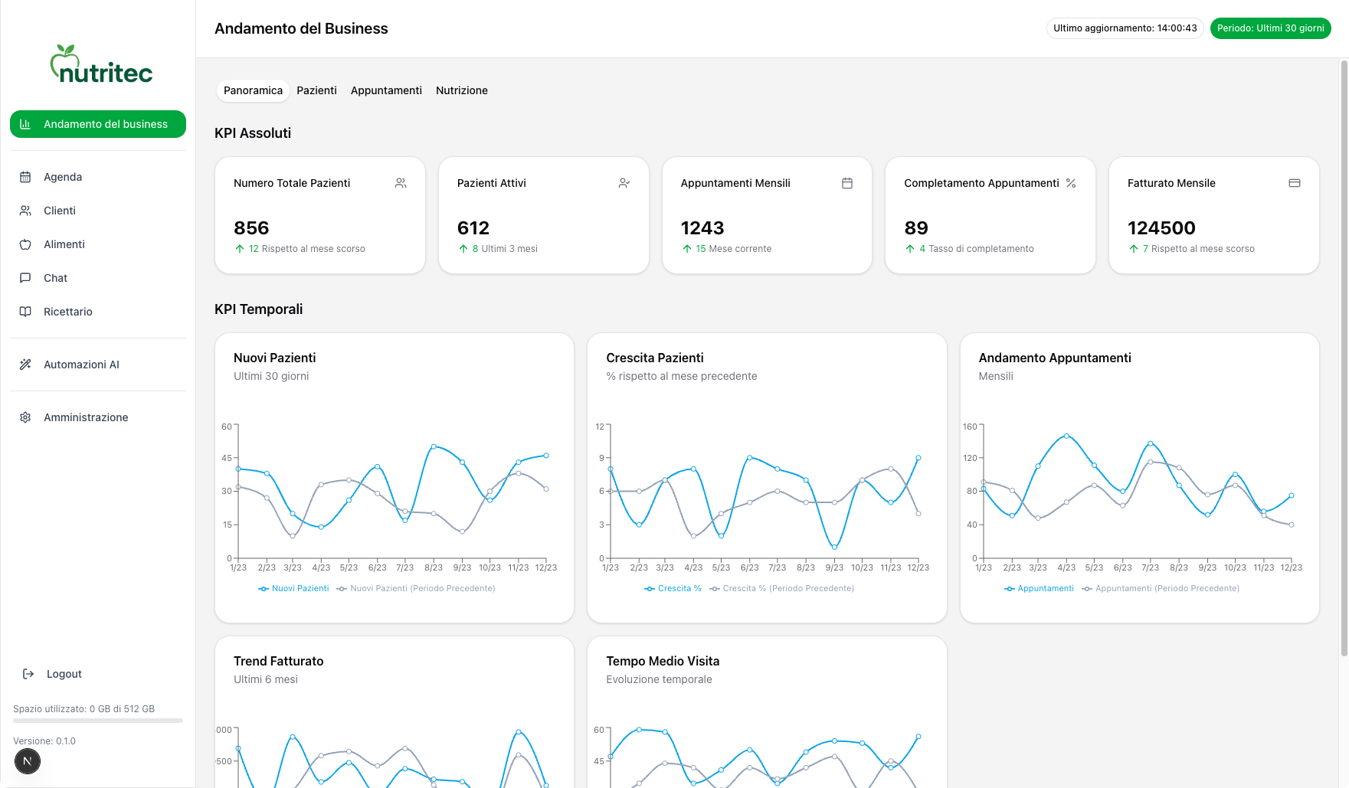Toggle Crescita % legend entry
1349x788 pixels.
pyautogui.click(x=673, y=588)
